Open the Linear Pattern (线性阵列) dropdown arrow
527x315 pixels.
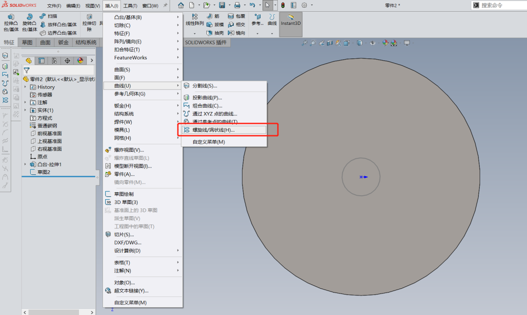(x=194, y=33)
